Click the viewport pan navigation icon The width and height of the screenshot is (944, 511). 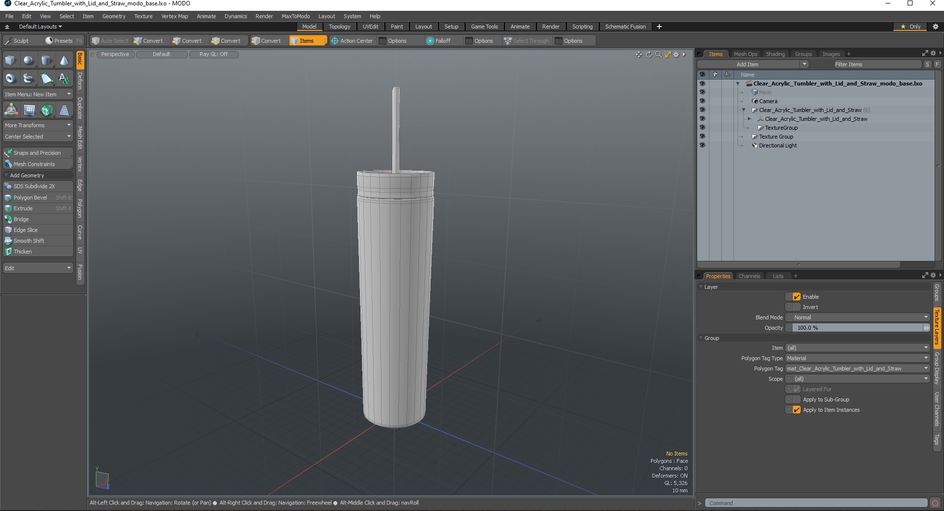639,55
